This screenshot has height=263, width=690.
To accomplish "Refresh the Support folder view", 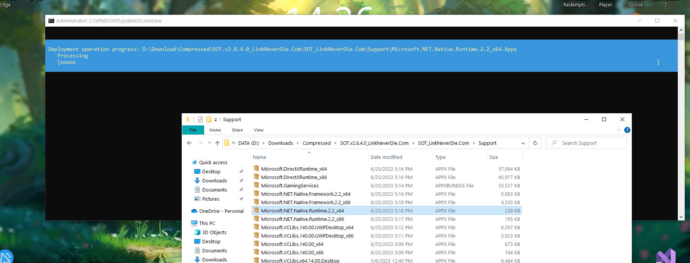I will 535,143.
